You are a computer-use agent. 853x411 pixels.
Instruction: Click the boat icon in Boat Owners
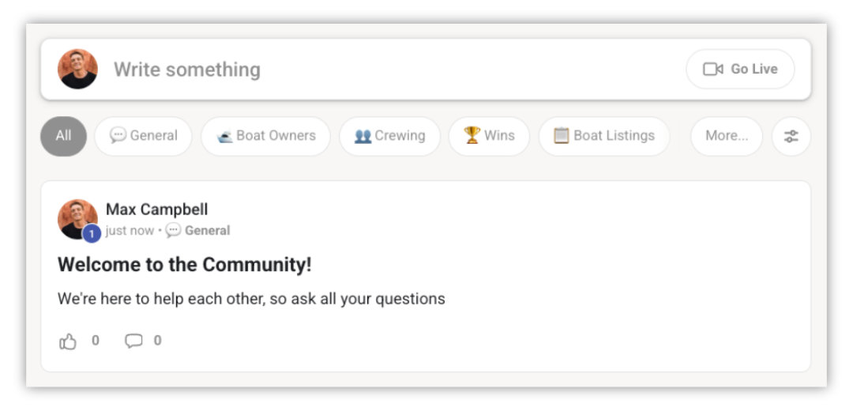click(x=224, y=136)
